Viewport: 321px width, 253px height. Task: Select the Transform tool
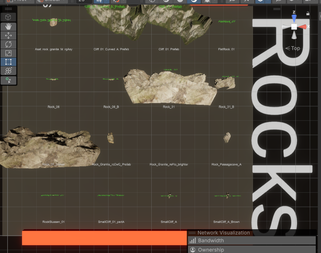[8, 71]
